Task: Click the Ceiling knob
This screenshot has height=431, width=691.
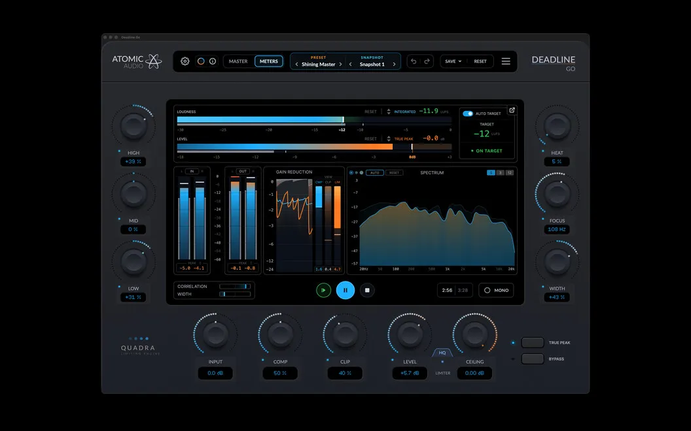Action: pos(474,334)
